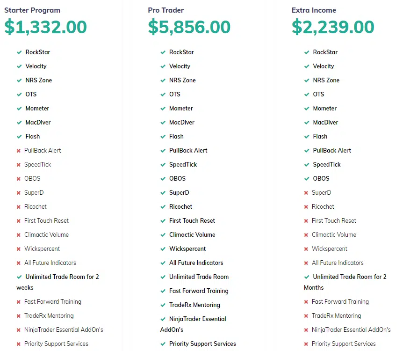This screenshot has width=403, height=351.
Task: Click the green checkmark next to Pro Trader SuperD
Action: (x=163, y=193)
